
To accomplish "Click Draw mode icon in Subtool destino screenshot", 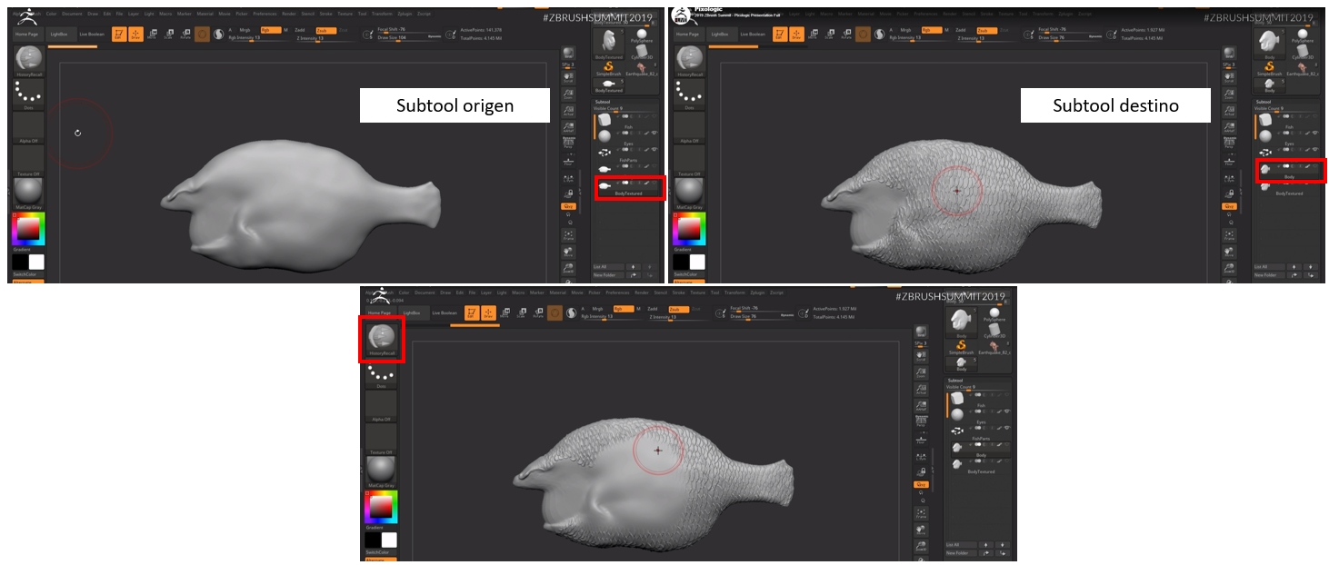I will pyautogui.click(x=796, y=34).
